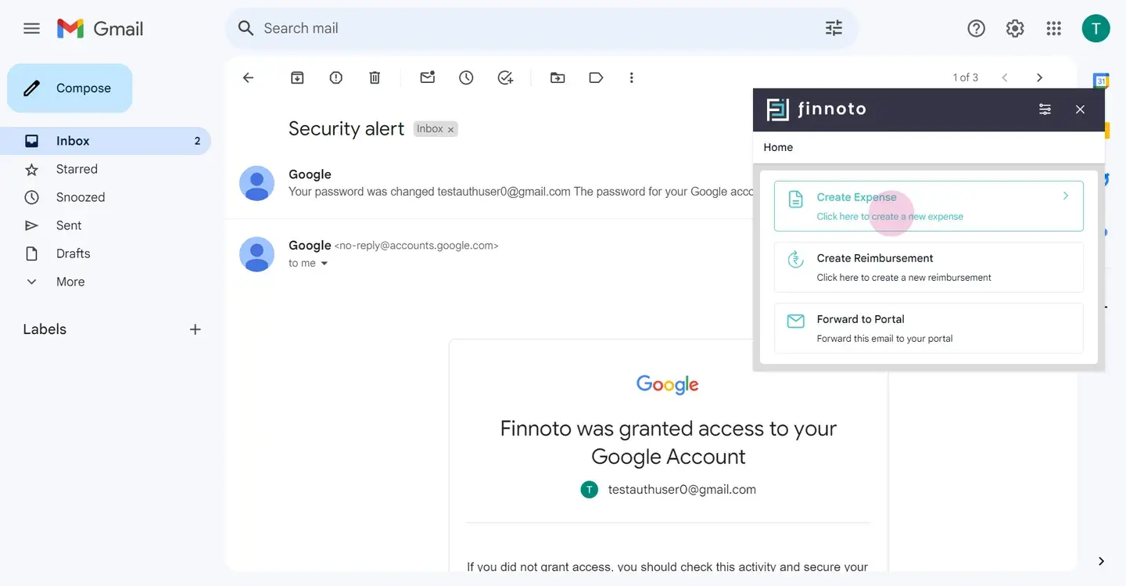Open the Gmail main menu hamburger icon
Viewport: 1126px width, 586px height.
tap(31, 29)
